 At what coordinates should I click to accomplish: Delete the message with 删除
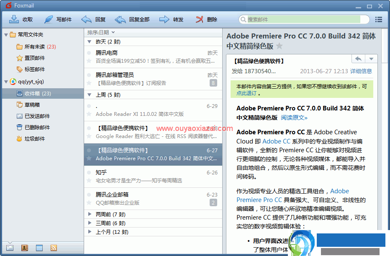[x=206, y=19]
